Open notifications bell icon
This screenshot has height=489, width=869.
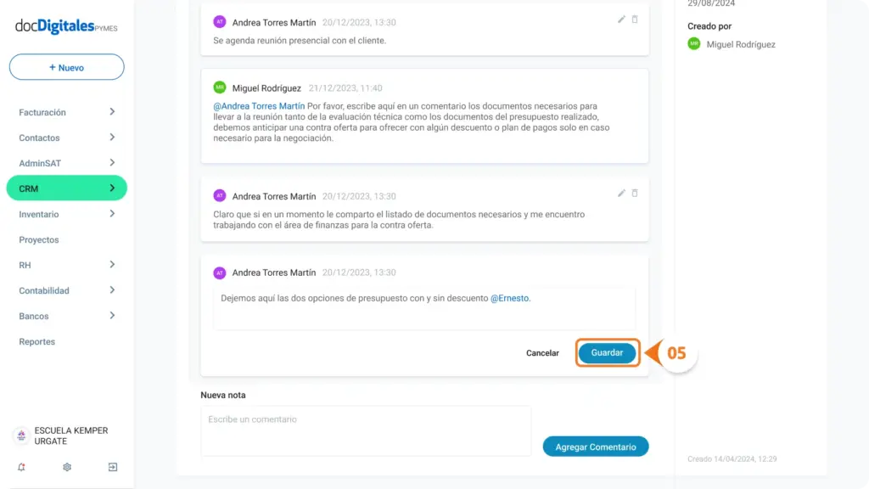point(21,467)
